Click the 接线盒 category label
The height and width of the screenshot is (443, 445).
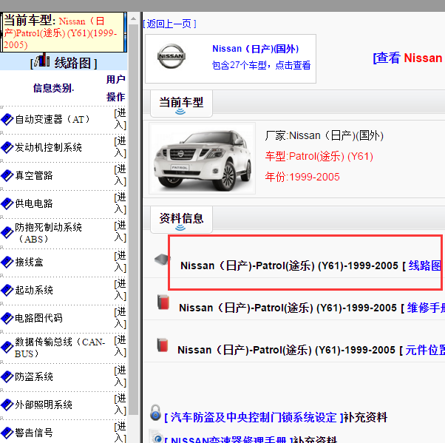point(29,262)
